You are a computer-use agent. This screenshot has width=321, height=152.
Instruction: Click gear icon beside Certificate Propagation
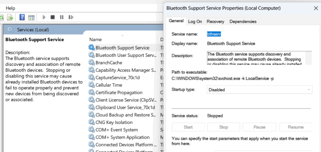pos(91,92)
